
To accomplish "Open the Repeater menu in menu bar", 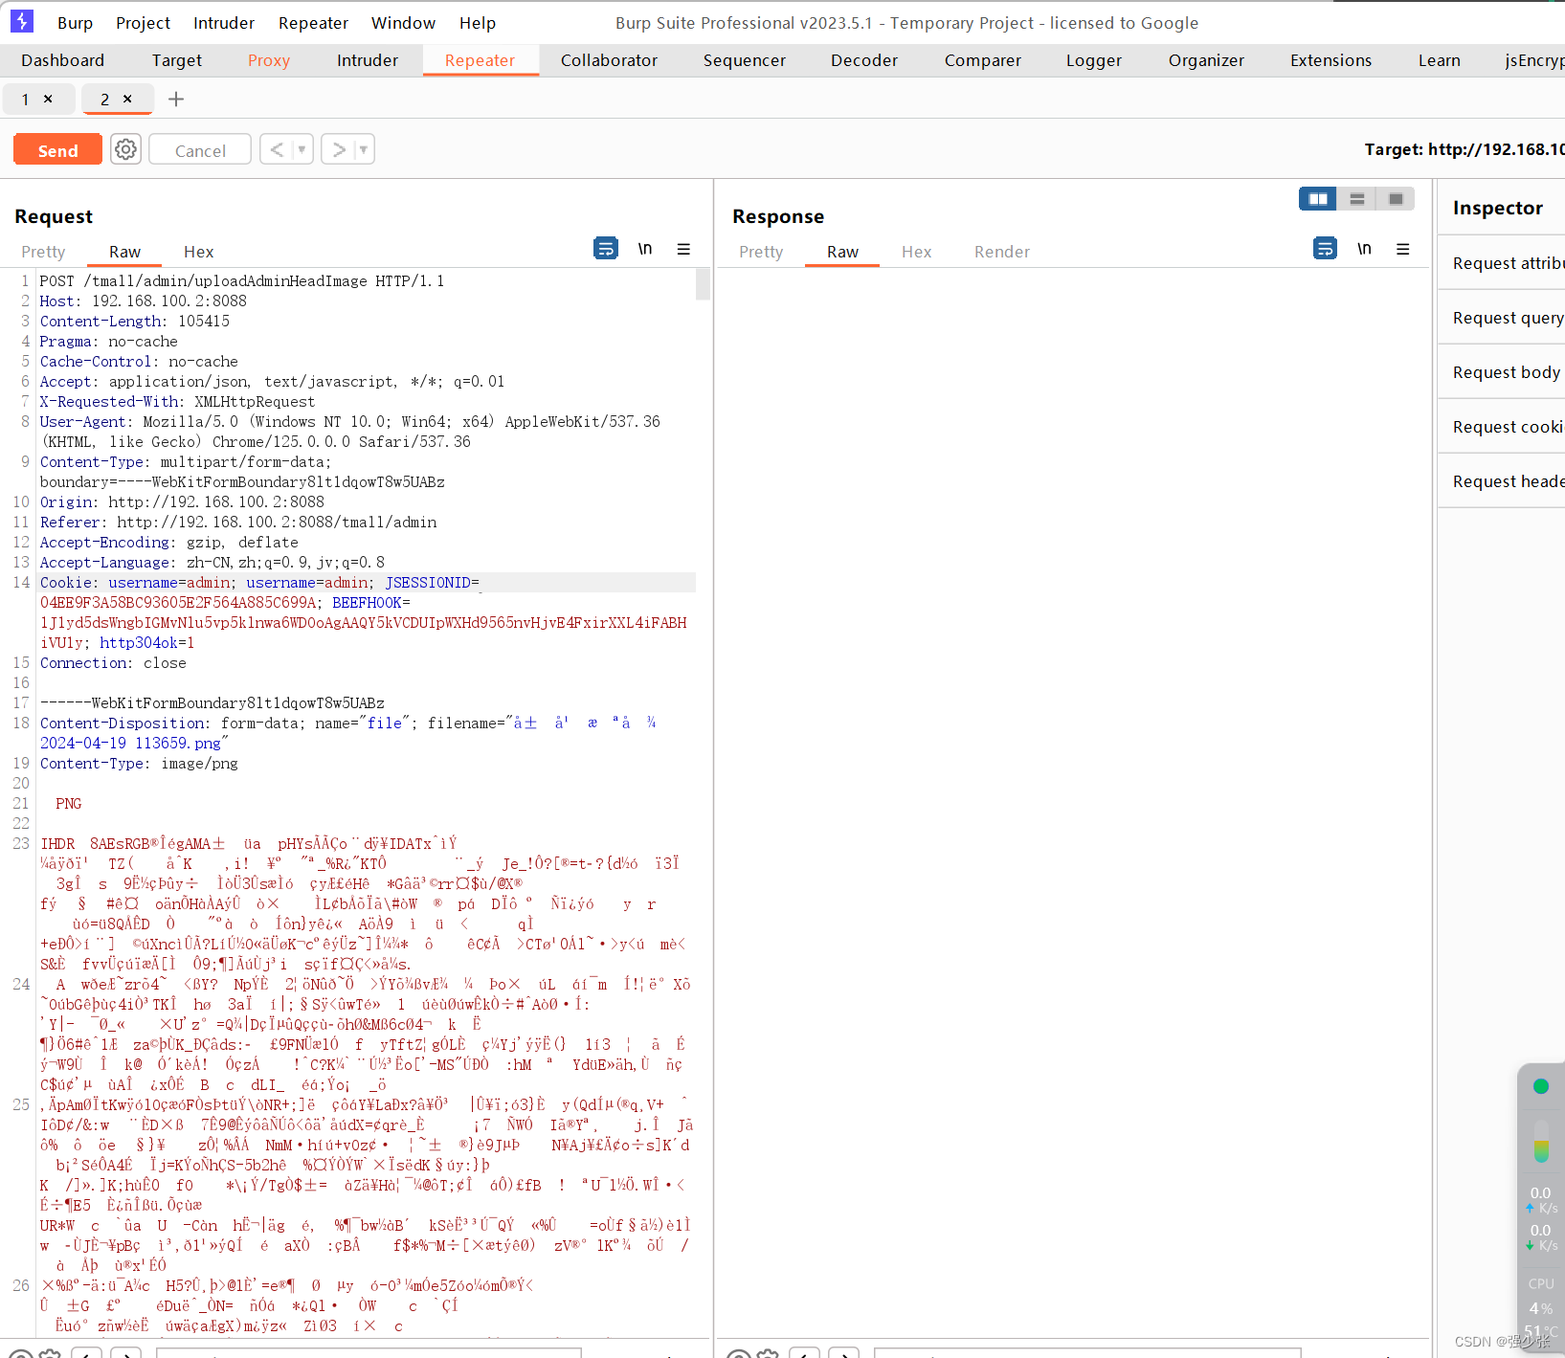I will [313, 23].
